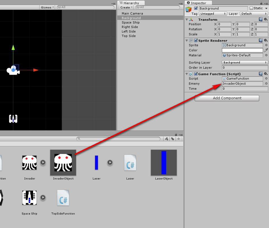This screenshot has width=269, height=228.
Task: Collapse the Transform component
Action: tap(187, 20)
